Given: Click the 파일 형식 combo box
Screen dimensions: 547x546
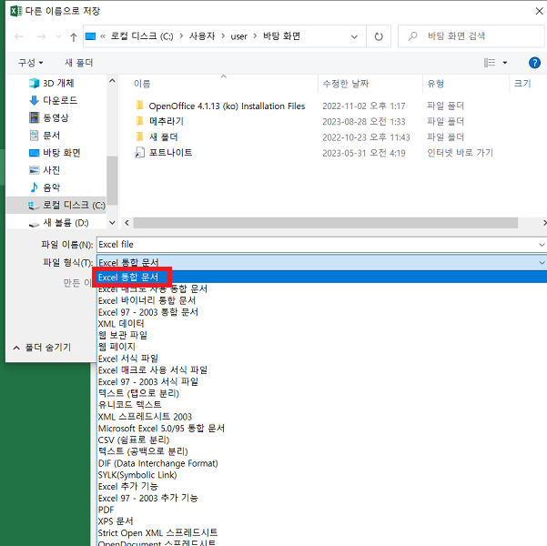Looking at the screenshot, I should 321,262.
